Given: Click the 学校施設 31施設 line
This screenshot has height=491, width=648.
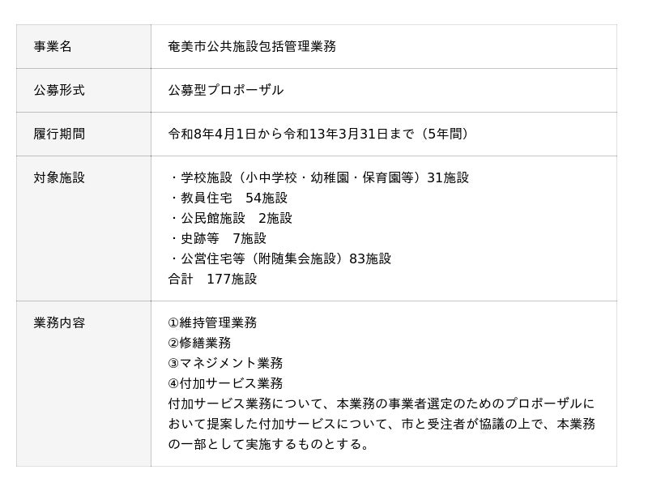Looking at the screenshot, I should 318,177.
